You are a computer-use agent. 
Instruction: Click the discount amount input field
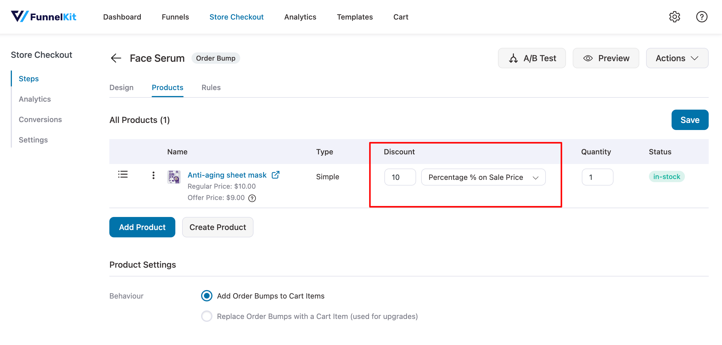(x=400, y=177)
